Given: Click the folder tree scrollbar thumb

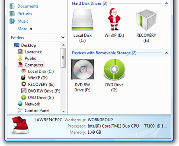Looking at the screenshot, I should pos(63,58).
